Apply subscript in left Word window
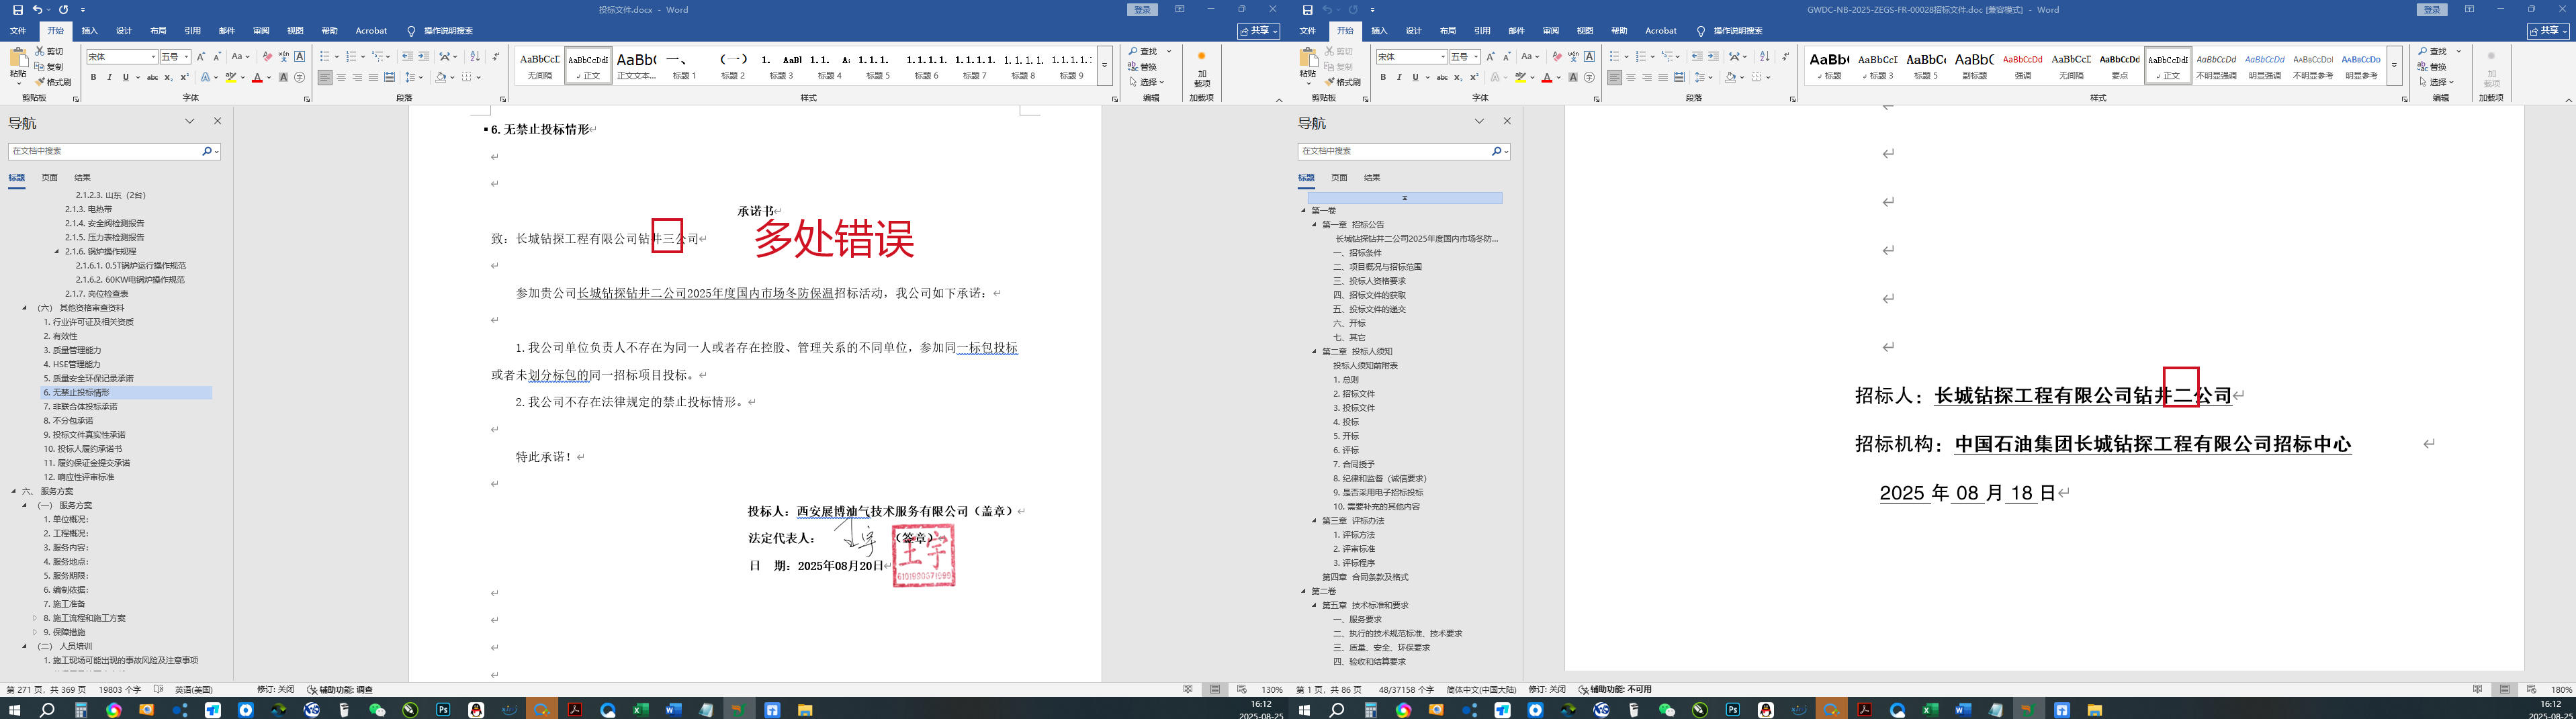Image resolution: width=2576 pixels, height=719 pixels. point(168,77)
